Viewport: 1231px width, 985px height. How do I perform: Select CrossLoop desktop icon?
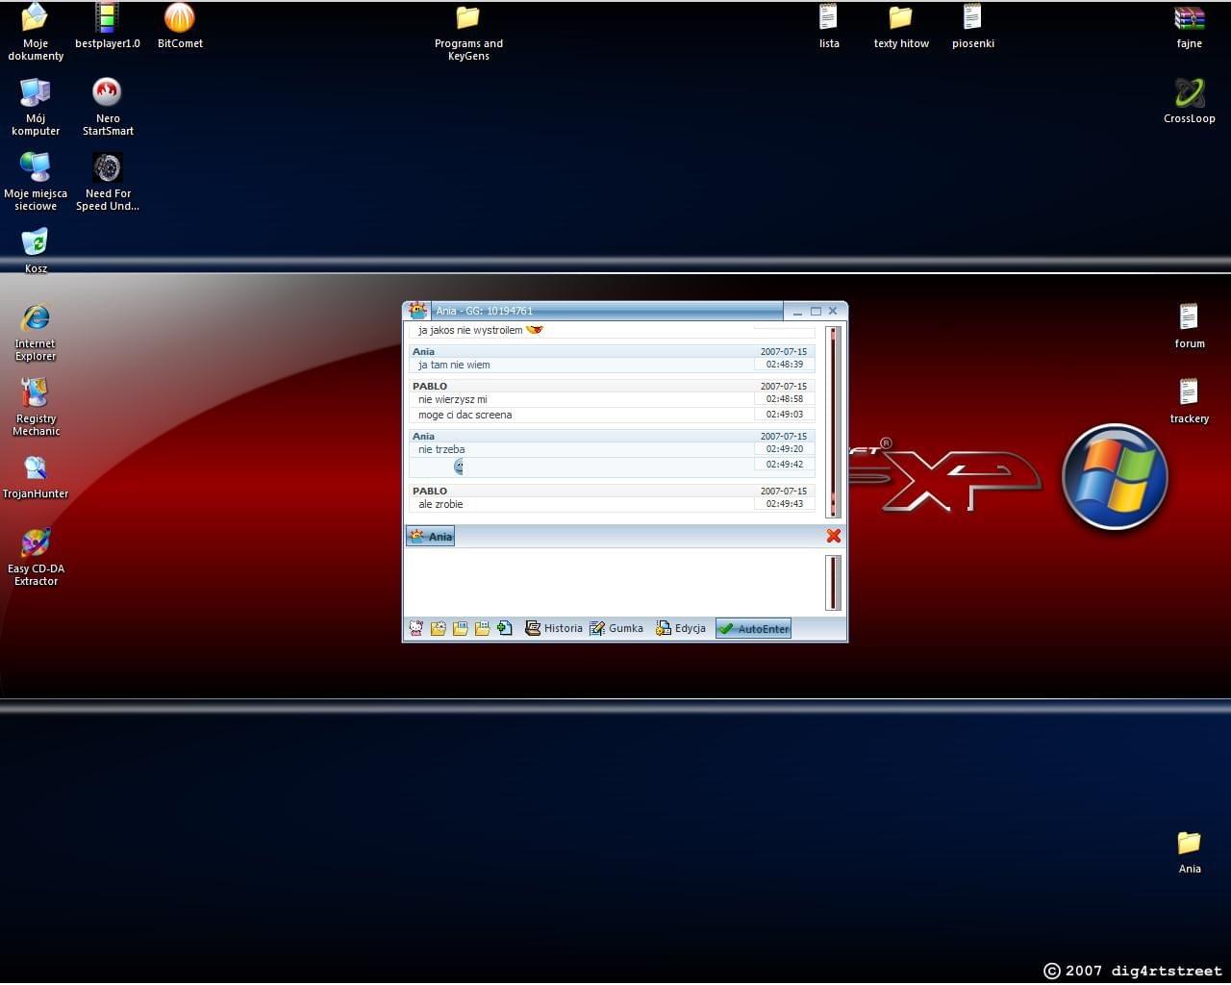coord(1190,101)
